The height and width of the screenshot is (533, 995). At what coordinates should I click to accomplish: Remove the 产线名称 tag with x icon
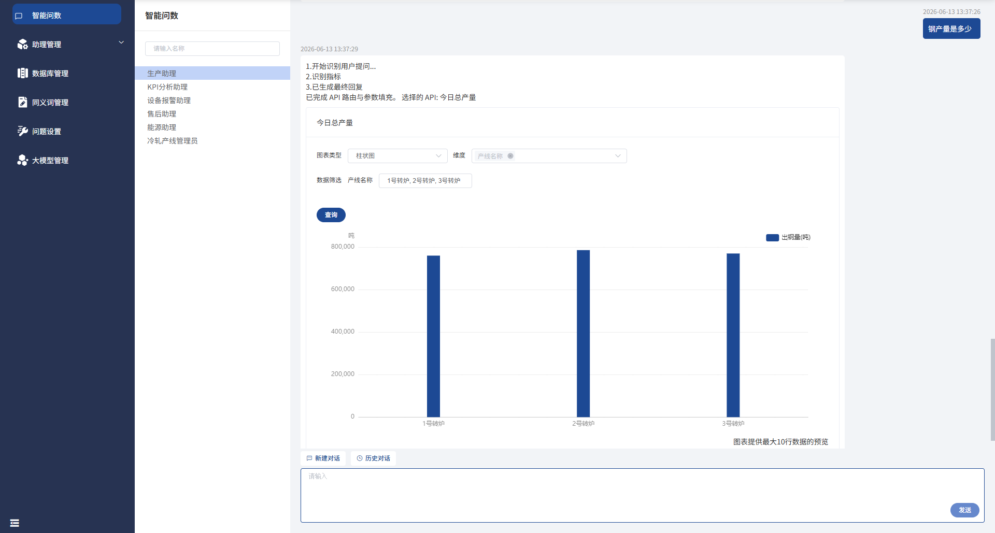point(510,156)
